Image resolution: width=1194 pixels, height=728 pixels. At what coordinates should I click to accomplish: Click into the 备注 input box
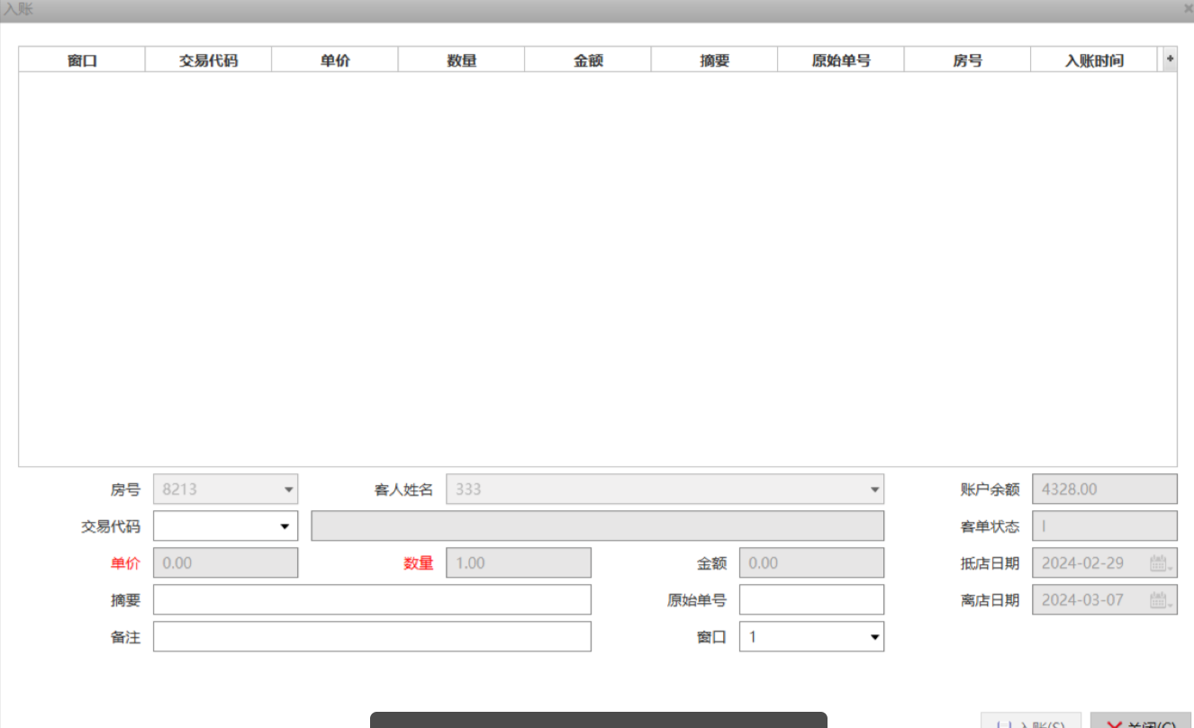[x=372, y=637]
